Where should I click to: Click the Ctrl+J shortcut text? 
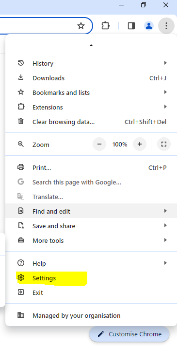158,78
